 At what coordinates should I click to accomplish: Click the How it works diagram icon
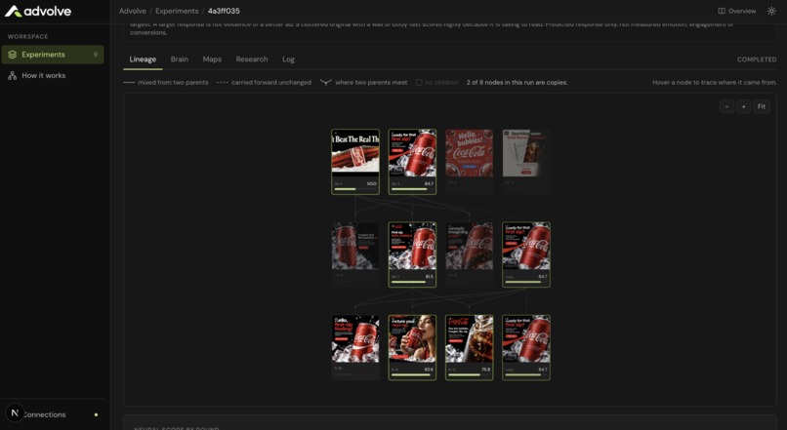coord(13,76)
